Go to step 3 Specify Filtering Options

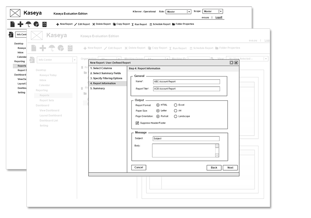106,78
